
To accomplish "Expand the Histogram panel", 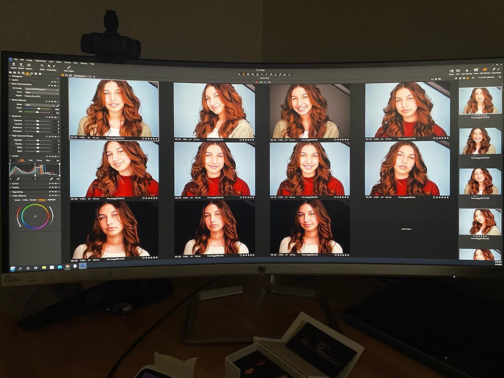I will tap(10, 76).
